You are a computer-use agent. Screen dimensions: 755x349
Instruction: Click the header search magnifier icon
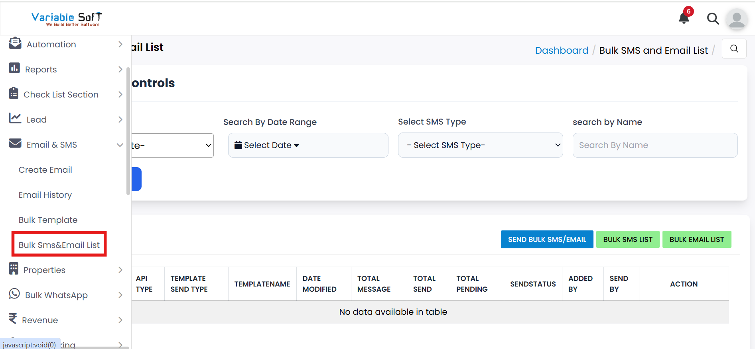click(713, 19)
